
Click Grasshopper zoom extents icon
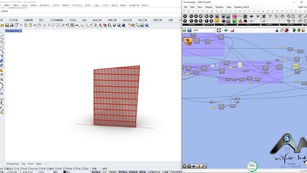219,30
